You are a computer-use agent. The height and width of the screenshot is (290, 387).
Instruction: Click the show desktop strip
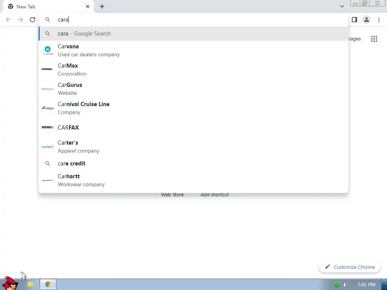(384, 284)
